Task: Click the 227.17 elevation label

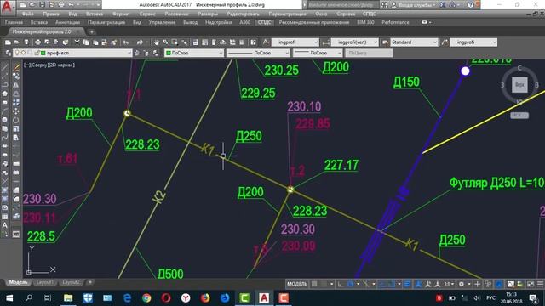Action: tap(341, 165)
